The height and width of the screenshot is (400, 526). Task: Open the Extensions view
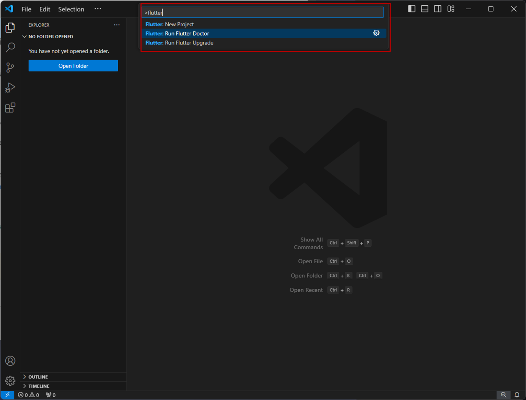coord(10,108)
